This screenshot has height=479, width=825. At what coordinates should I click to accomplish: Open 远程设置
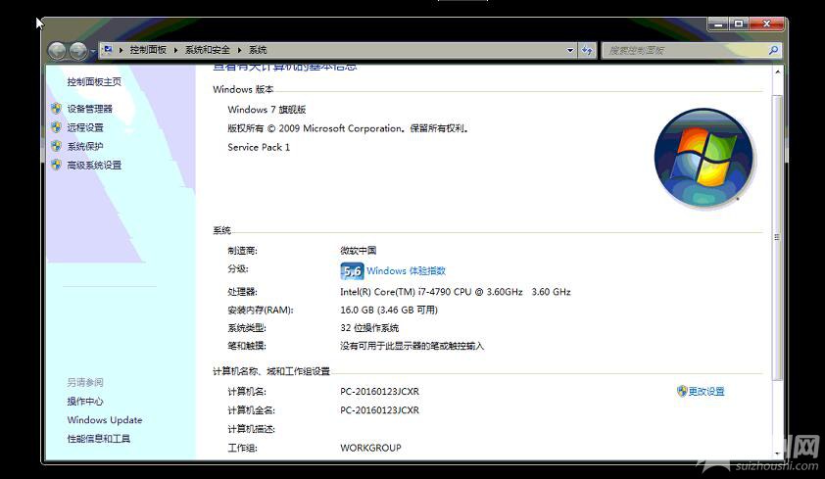[85, 127]
